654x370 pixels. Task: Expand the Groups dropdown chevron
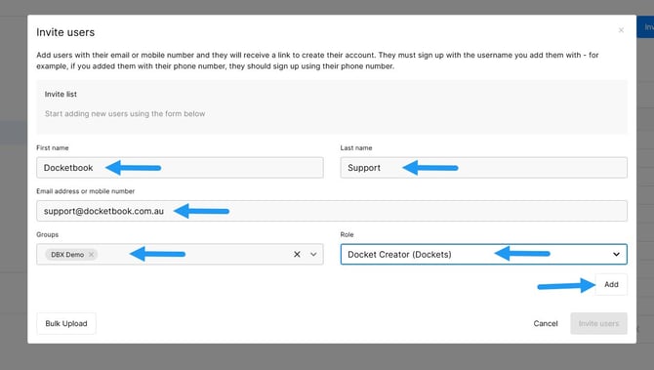[313, 254]
